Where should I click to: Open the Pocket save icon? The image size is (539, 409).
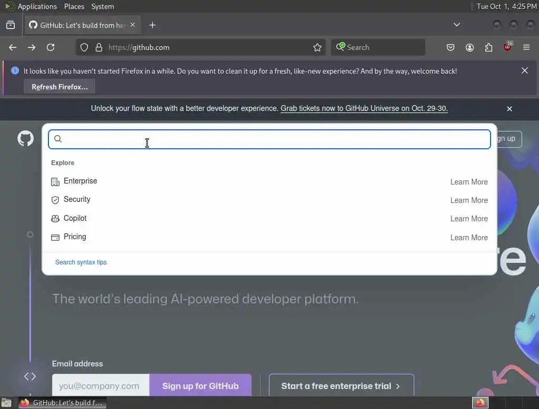click(x=451, y=47)
